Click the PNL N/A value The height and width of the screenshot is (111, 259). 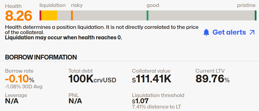pyautogui.click(x=75, y=101)
